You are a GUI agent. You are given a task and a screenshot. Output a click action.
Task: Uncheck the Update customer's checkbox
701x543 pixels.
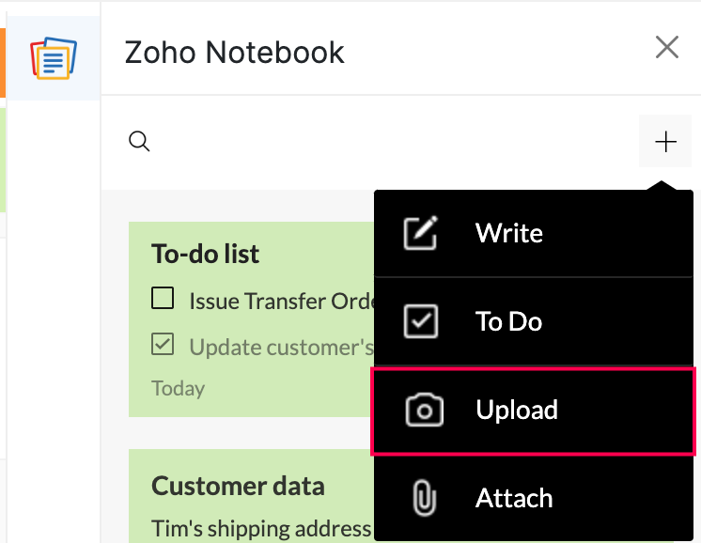click(163, 346)
